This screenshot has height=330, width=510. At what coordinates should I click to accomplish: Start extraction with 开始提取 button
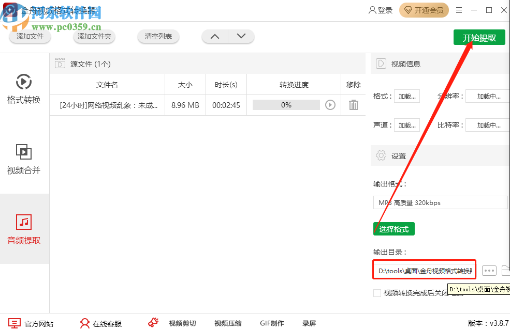pyautogui.click(x=479, y=37)
